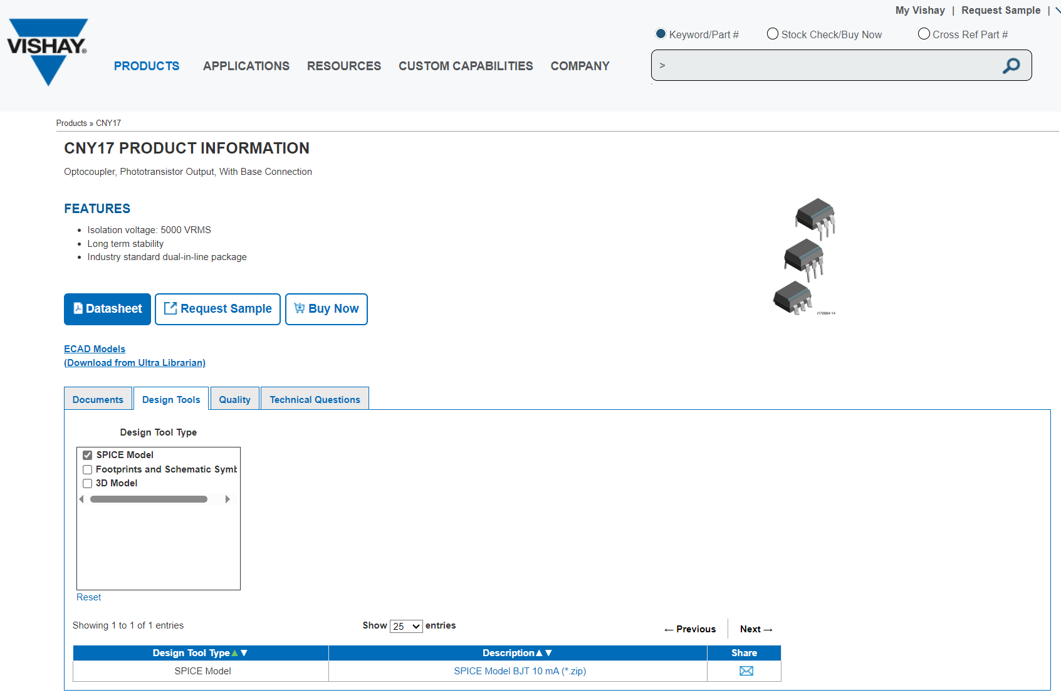Check Footprints and Schematic Symbols checkbox
Screen dimensions: 1061x700
[88, 470]
